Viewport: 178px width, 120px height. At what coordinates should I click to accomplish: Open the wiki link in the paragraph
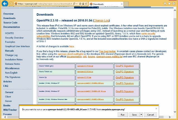tap(85, 57)
